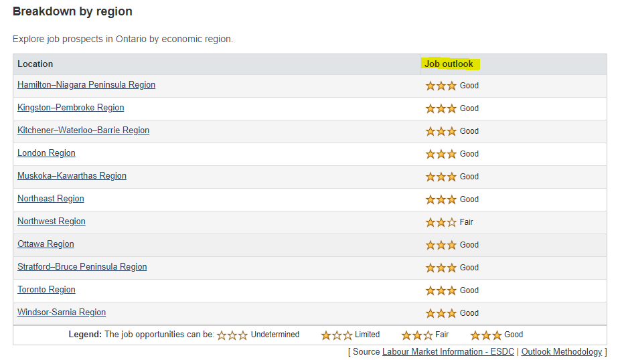Viewport: 620px width, 360px height.
Task: Open Northeast Region link
Action: [x=51, y=198]
